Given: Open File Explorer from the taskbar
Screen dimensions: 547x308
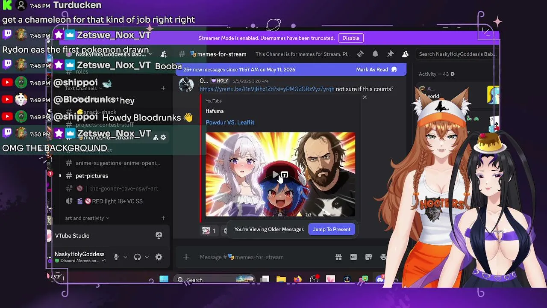Looking at the screenshot, I should click(x=281, y=279).
